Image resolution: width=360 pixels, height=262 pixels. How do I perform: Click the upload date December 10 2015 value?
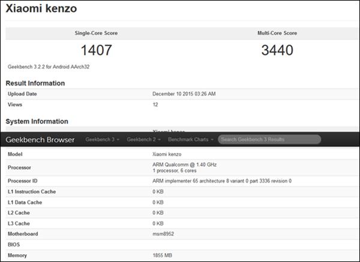click(184, 94)
